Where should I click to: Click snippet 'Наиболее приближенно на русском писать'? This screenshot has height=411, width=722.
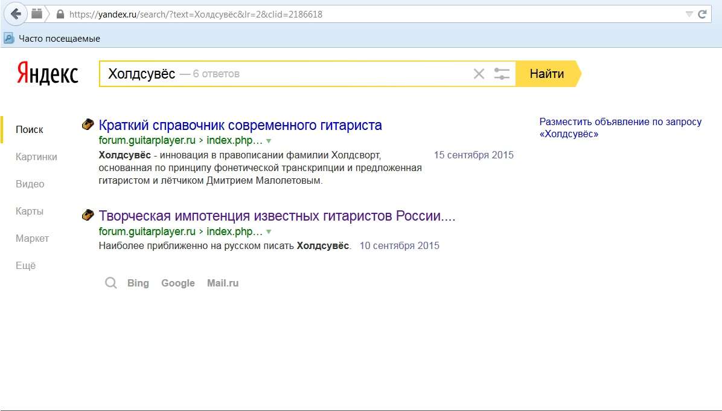tap(196, 245)
